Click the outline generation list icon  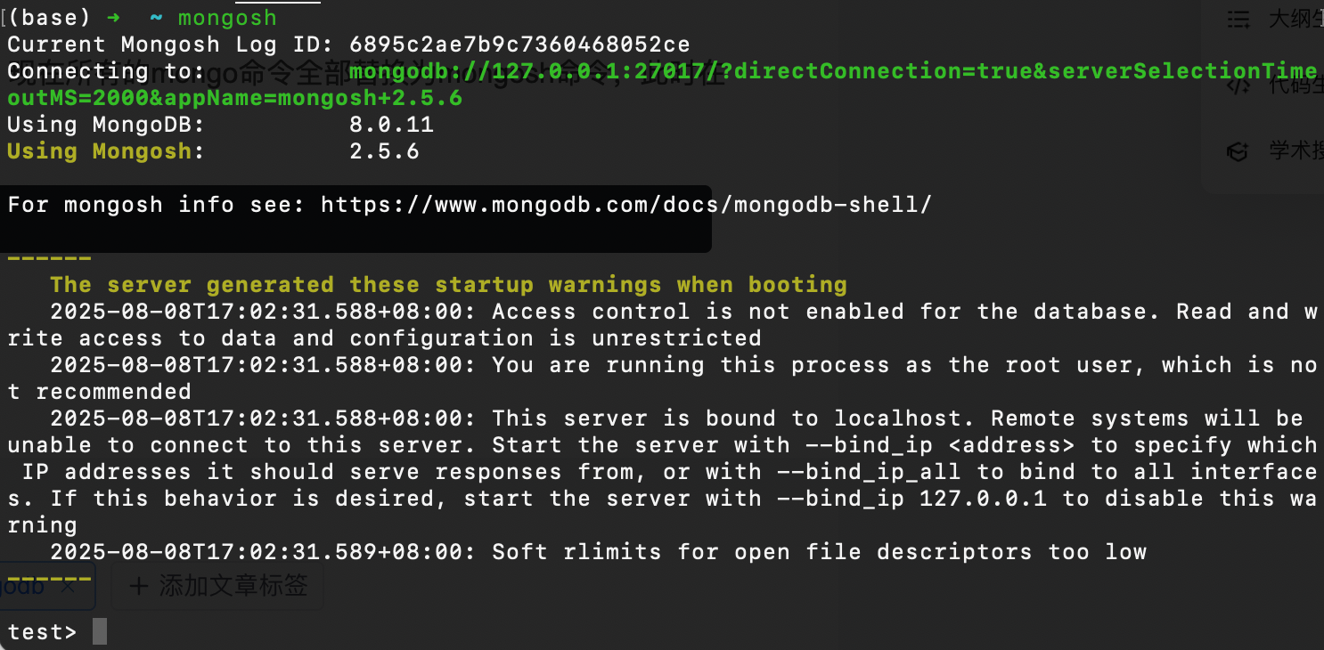pyautogui.click(x=1238, y=19)
